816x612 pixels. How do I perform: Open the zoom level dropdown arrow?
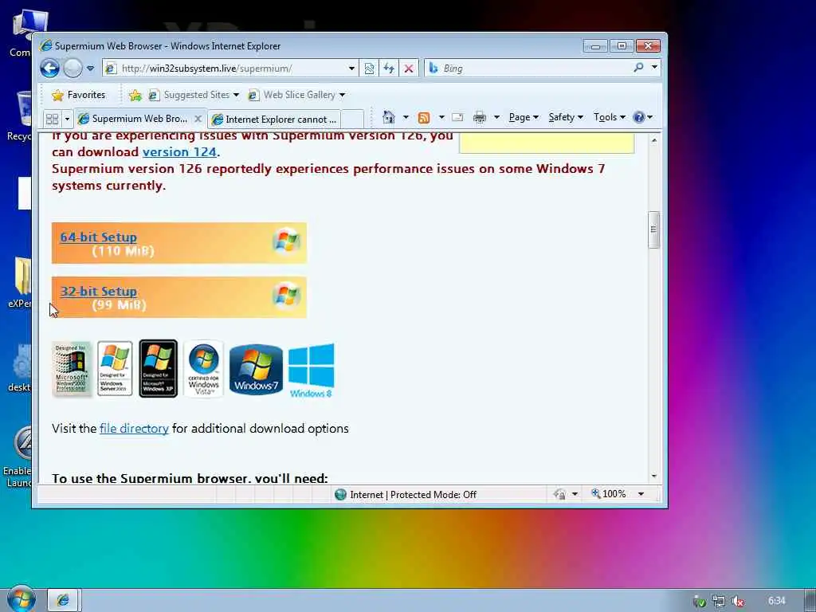tap(641, 494)
